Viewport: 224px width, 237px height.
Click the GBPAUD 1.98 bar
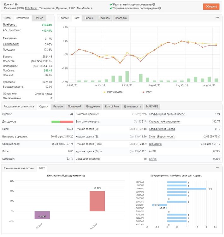point(186,189)
